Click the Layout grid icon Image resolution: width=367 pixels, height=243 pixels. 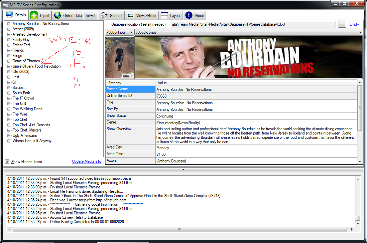pos(164,15)
